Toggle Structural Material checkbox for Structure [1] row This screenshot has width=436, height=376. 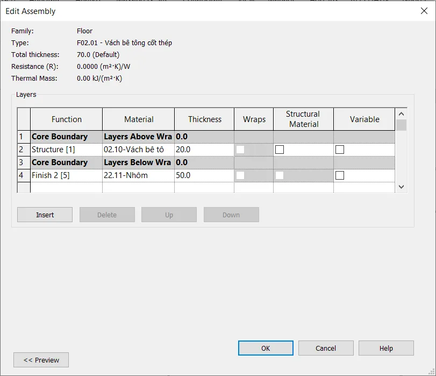pyautogui.click(x=280, y=150)
